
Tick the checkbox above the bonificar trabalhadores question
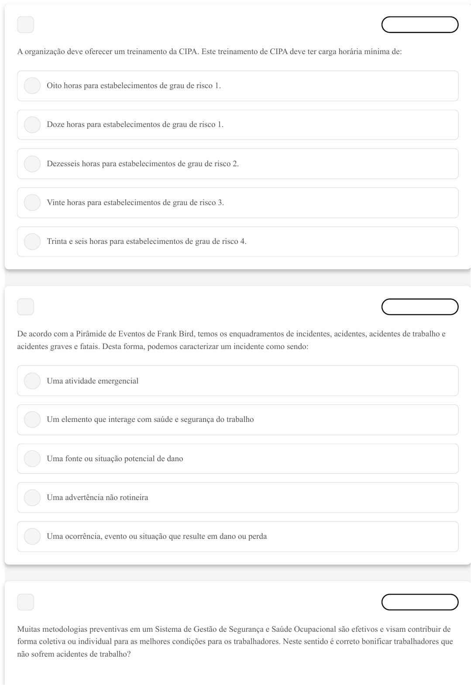tap(25, 602)
